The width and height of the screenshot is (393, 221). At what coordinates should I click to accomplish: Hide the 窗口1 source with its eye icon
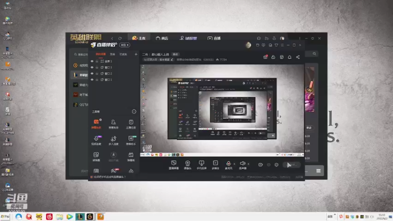[92, 80]
